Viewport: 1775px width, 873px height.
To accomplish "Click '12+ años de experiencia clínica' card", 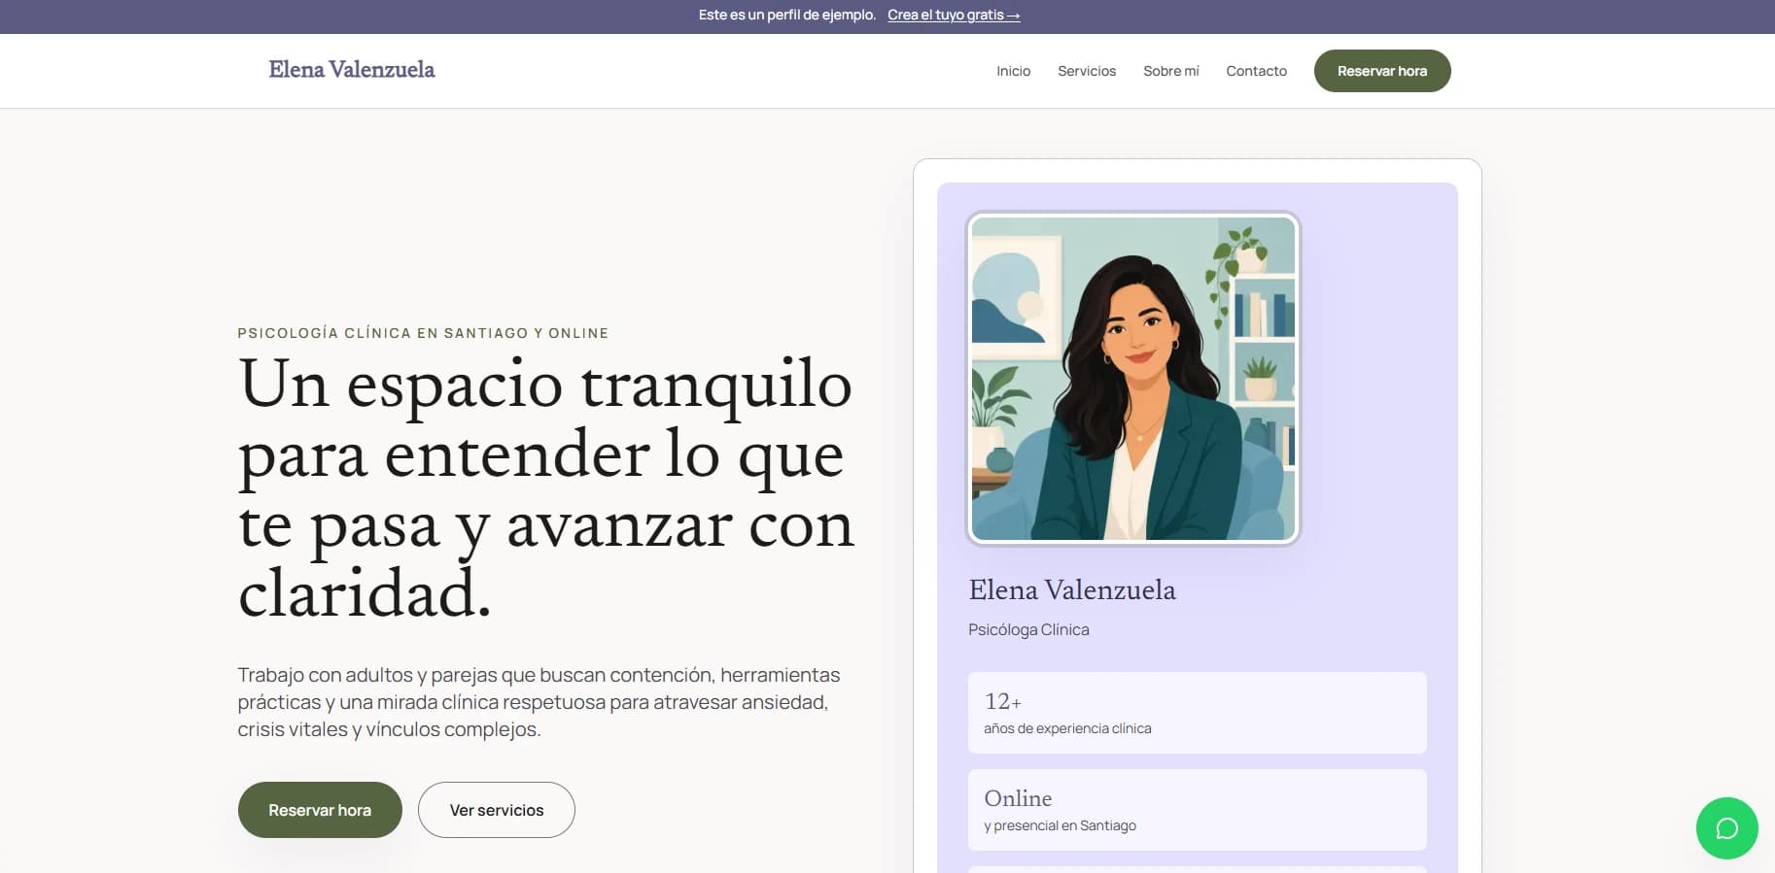I will (1198, 713).
